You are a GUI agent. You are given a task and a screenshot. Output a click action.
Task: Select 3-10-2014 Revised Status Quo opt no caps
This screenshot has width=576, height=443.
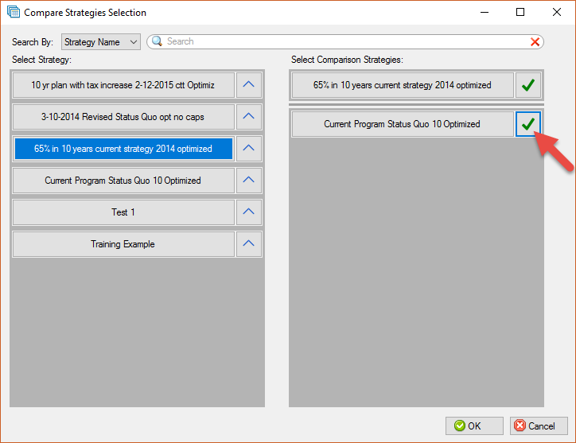123,117
